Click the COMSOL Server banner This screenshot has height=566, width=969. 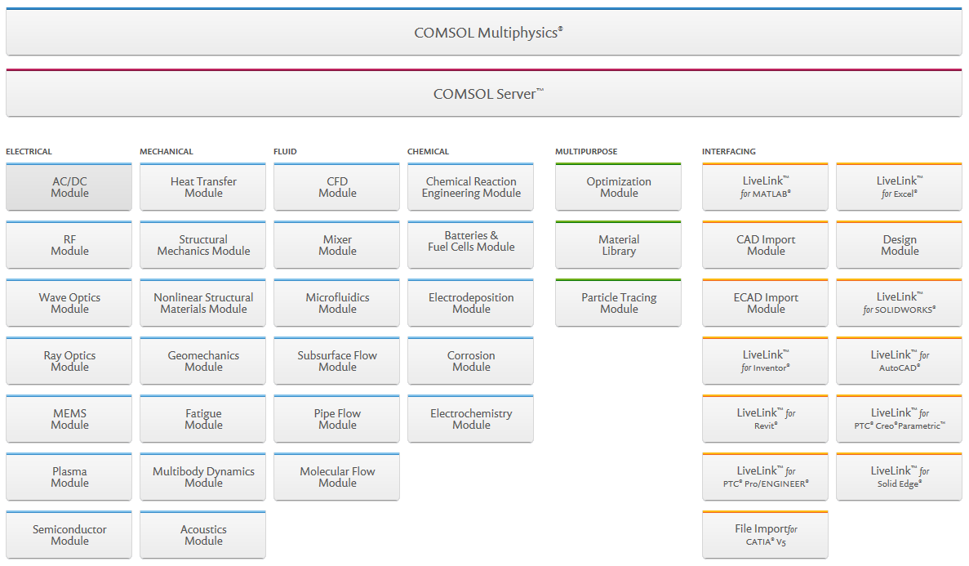pyautogui.click(x=487, y=94)
